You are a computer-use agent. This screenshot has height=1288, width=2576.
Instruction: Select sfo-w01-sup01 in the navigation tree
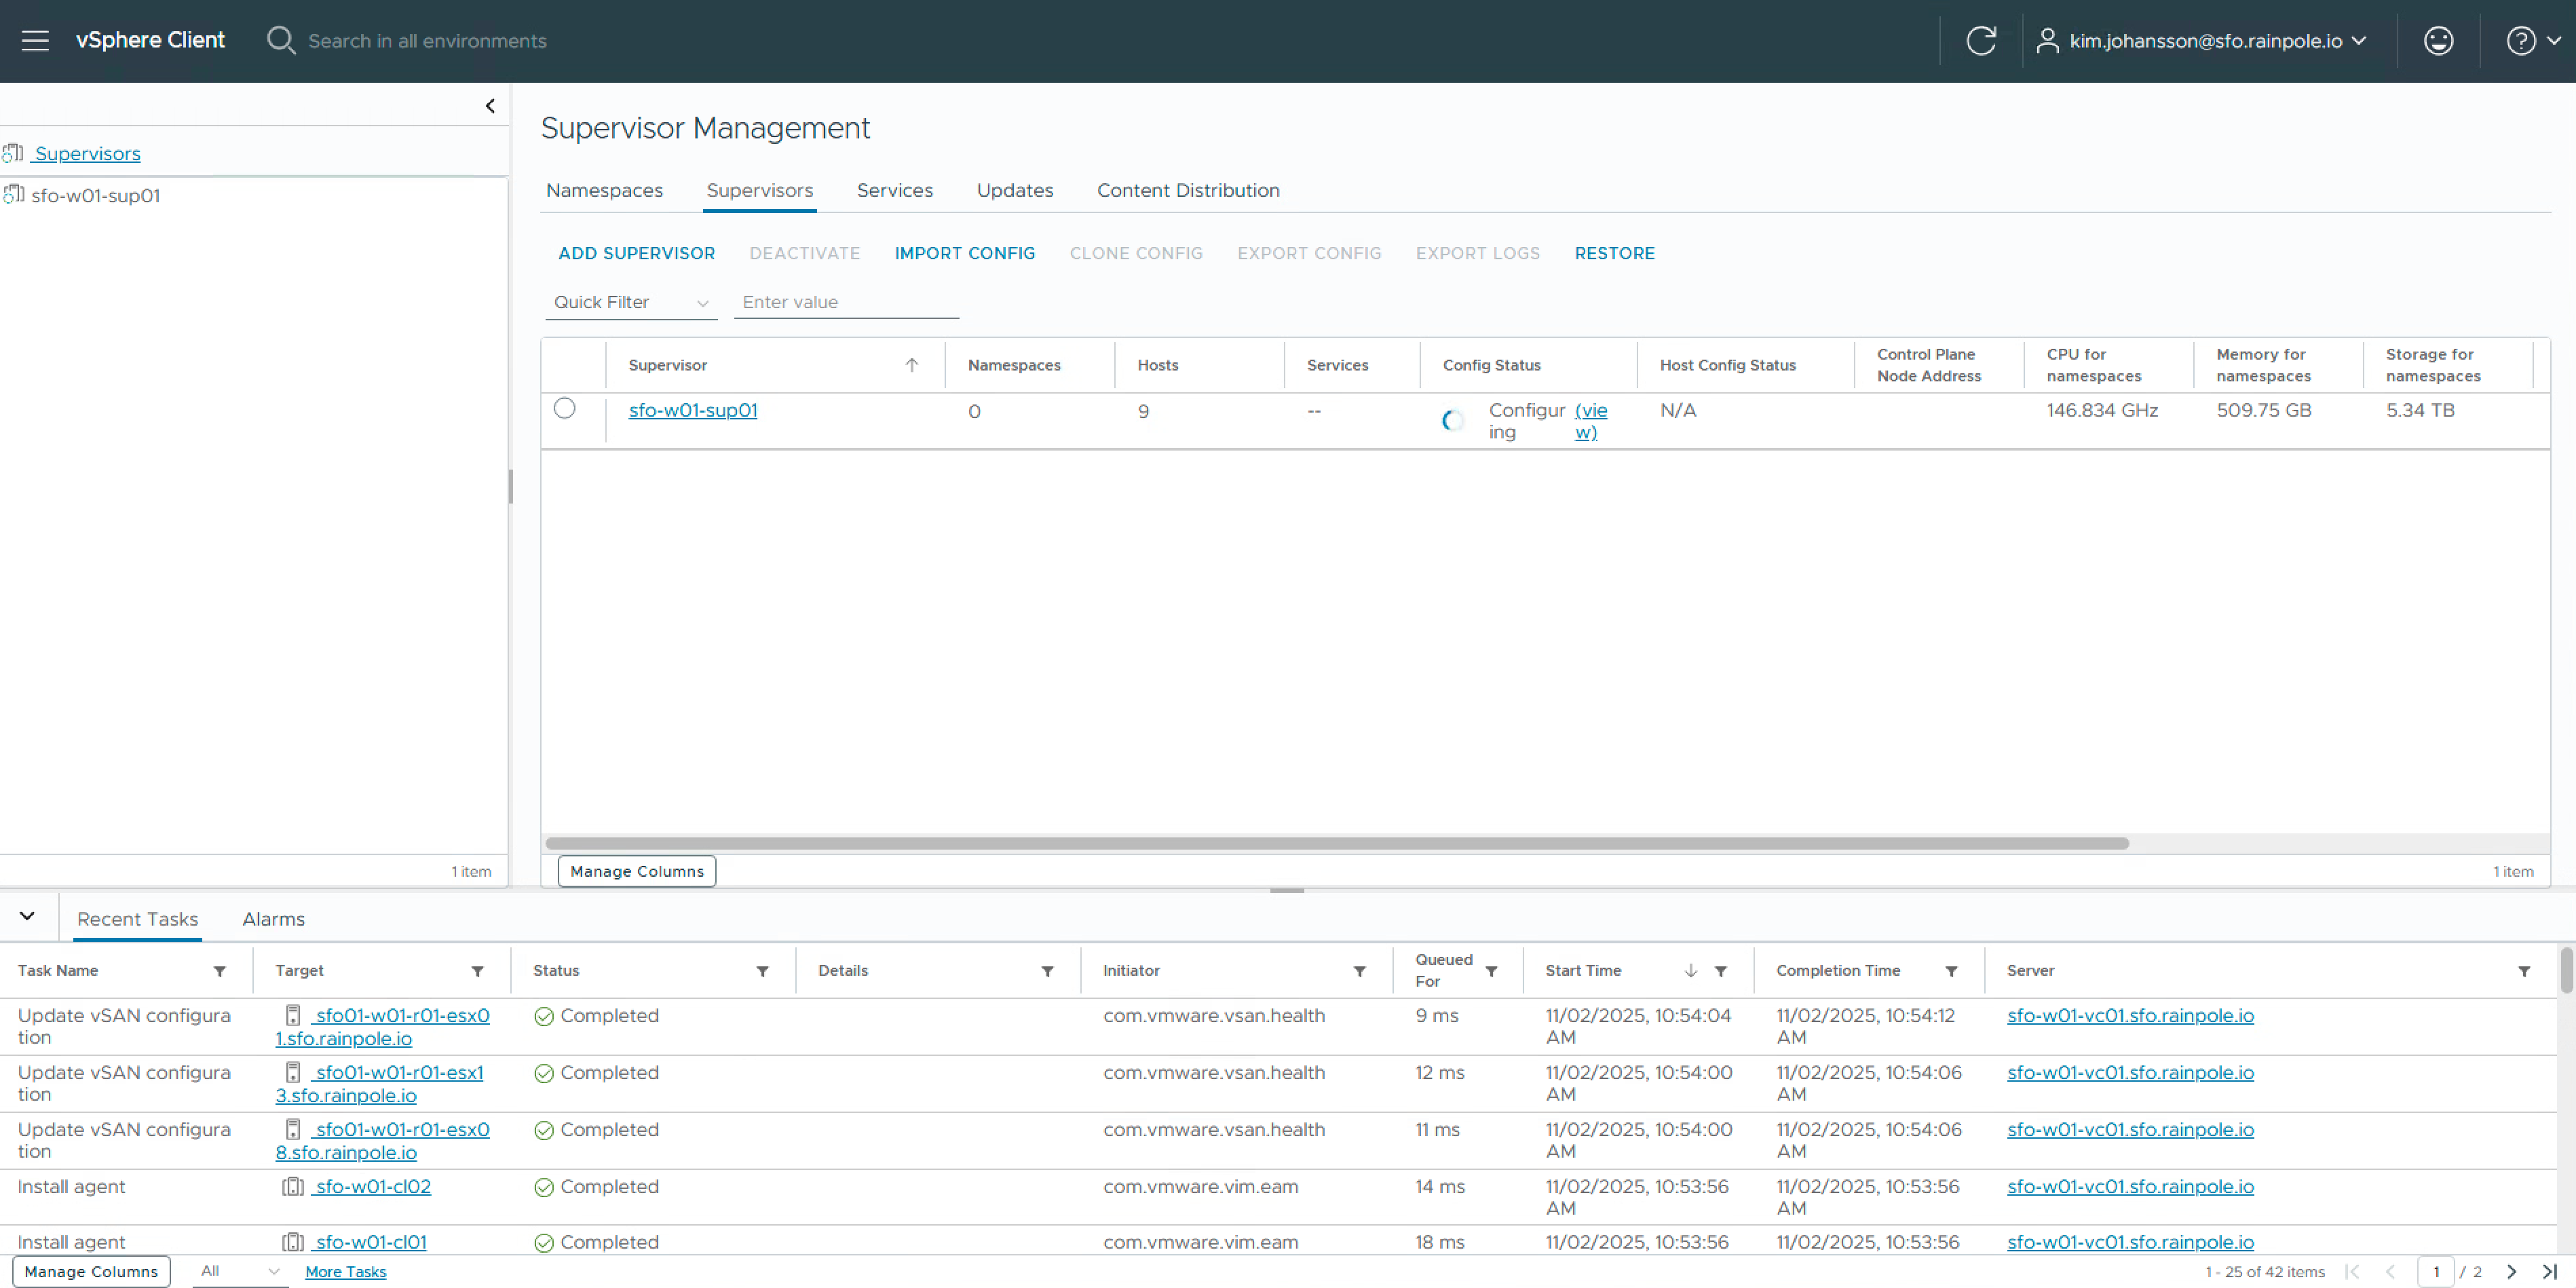95,195
